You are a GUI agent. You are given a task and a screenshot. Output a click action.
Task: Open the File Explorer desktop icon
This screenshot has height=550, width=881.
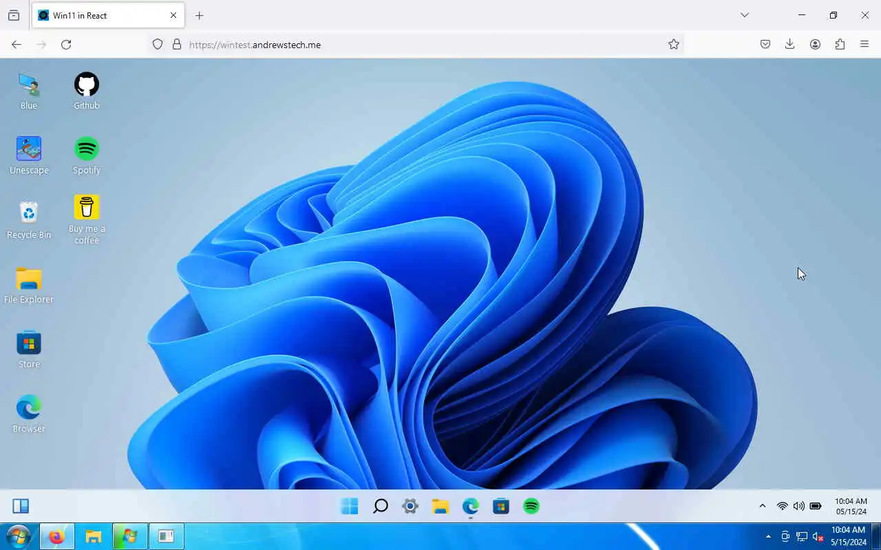(29, 285)
